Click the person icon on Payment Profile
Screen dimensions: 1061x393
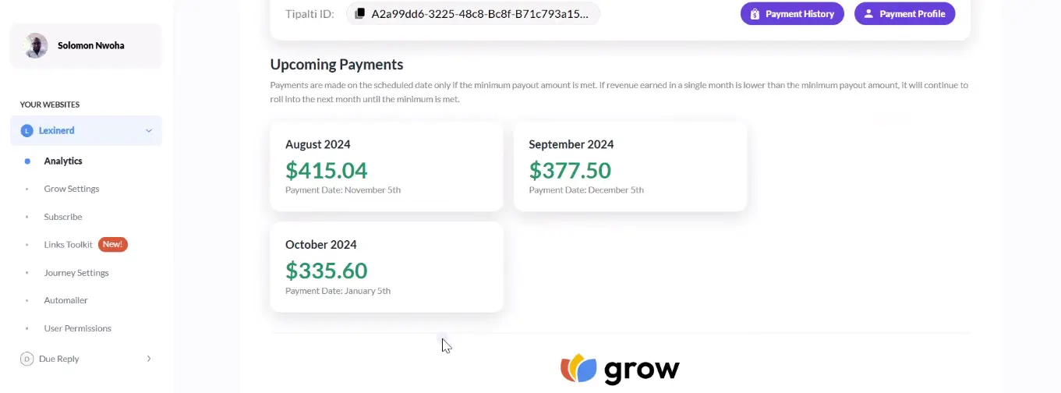point(868,14)
